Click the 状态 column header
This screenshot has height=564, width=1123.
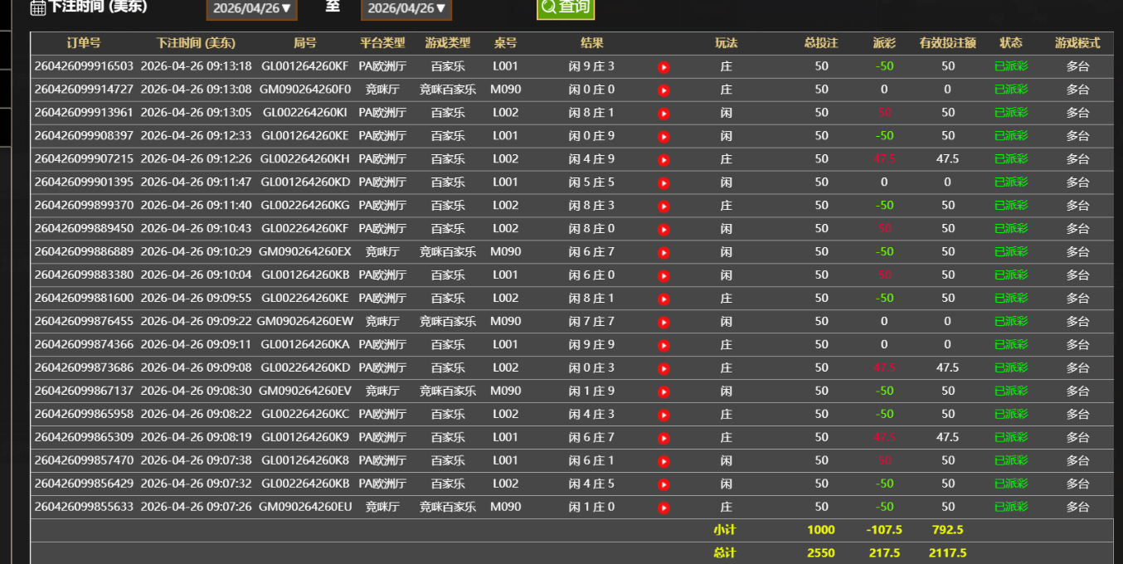pyautogui.click(x=1011, y=43)
